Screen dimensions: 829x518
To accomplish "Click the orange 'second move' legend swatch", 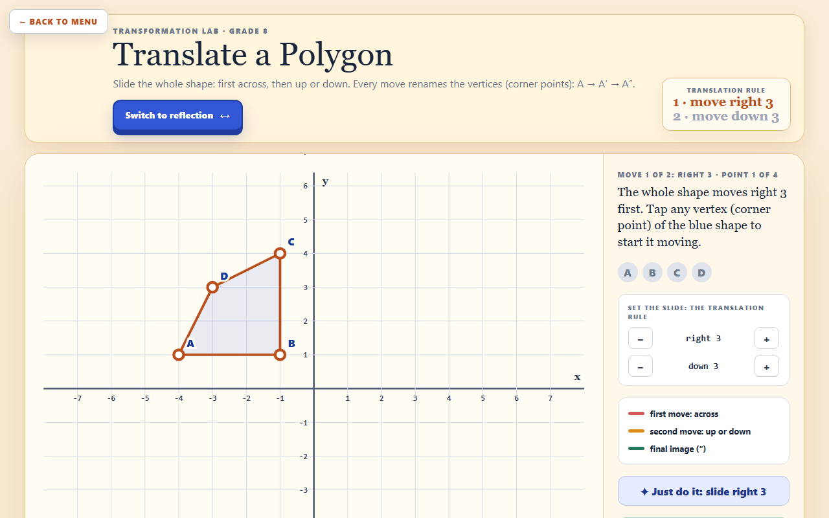I will pyautogui.click(x=636, y=431).
